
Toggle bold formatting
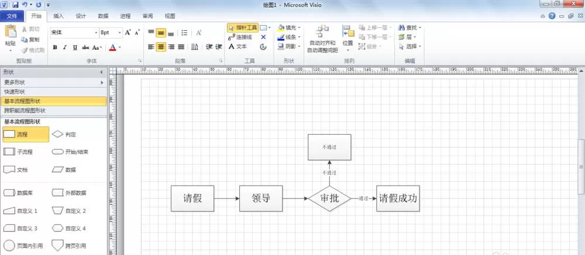[55, 47]
